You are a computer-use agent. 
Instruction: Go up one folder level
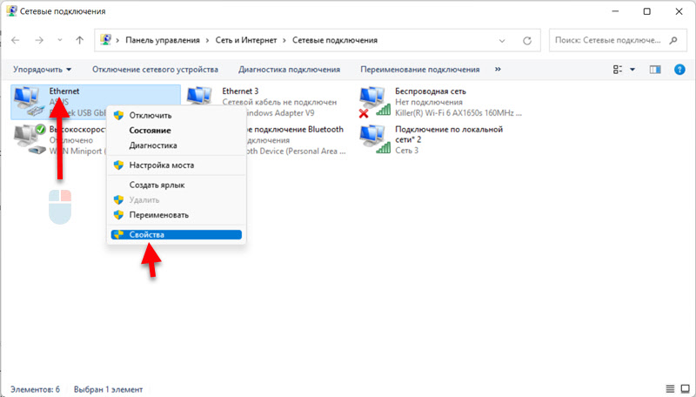click(80, 40)
